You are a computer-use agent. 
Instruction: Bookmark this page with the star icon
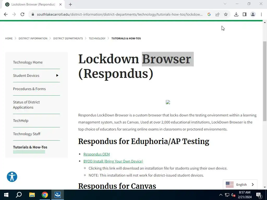[x=226, y=14]
